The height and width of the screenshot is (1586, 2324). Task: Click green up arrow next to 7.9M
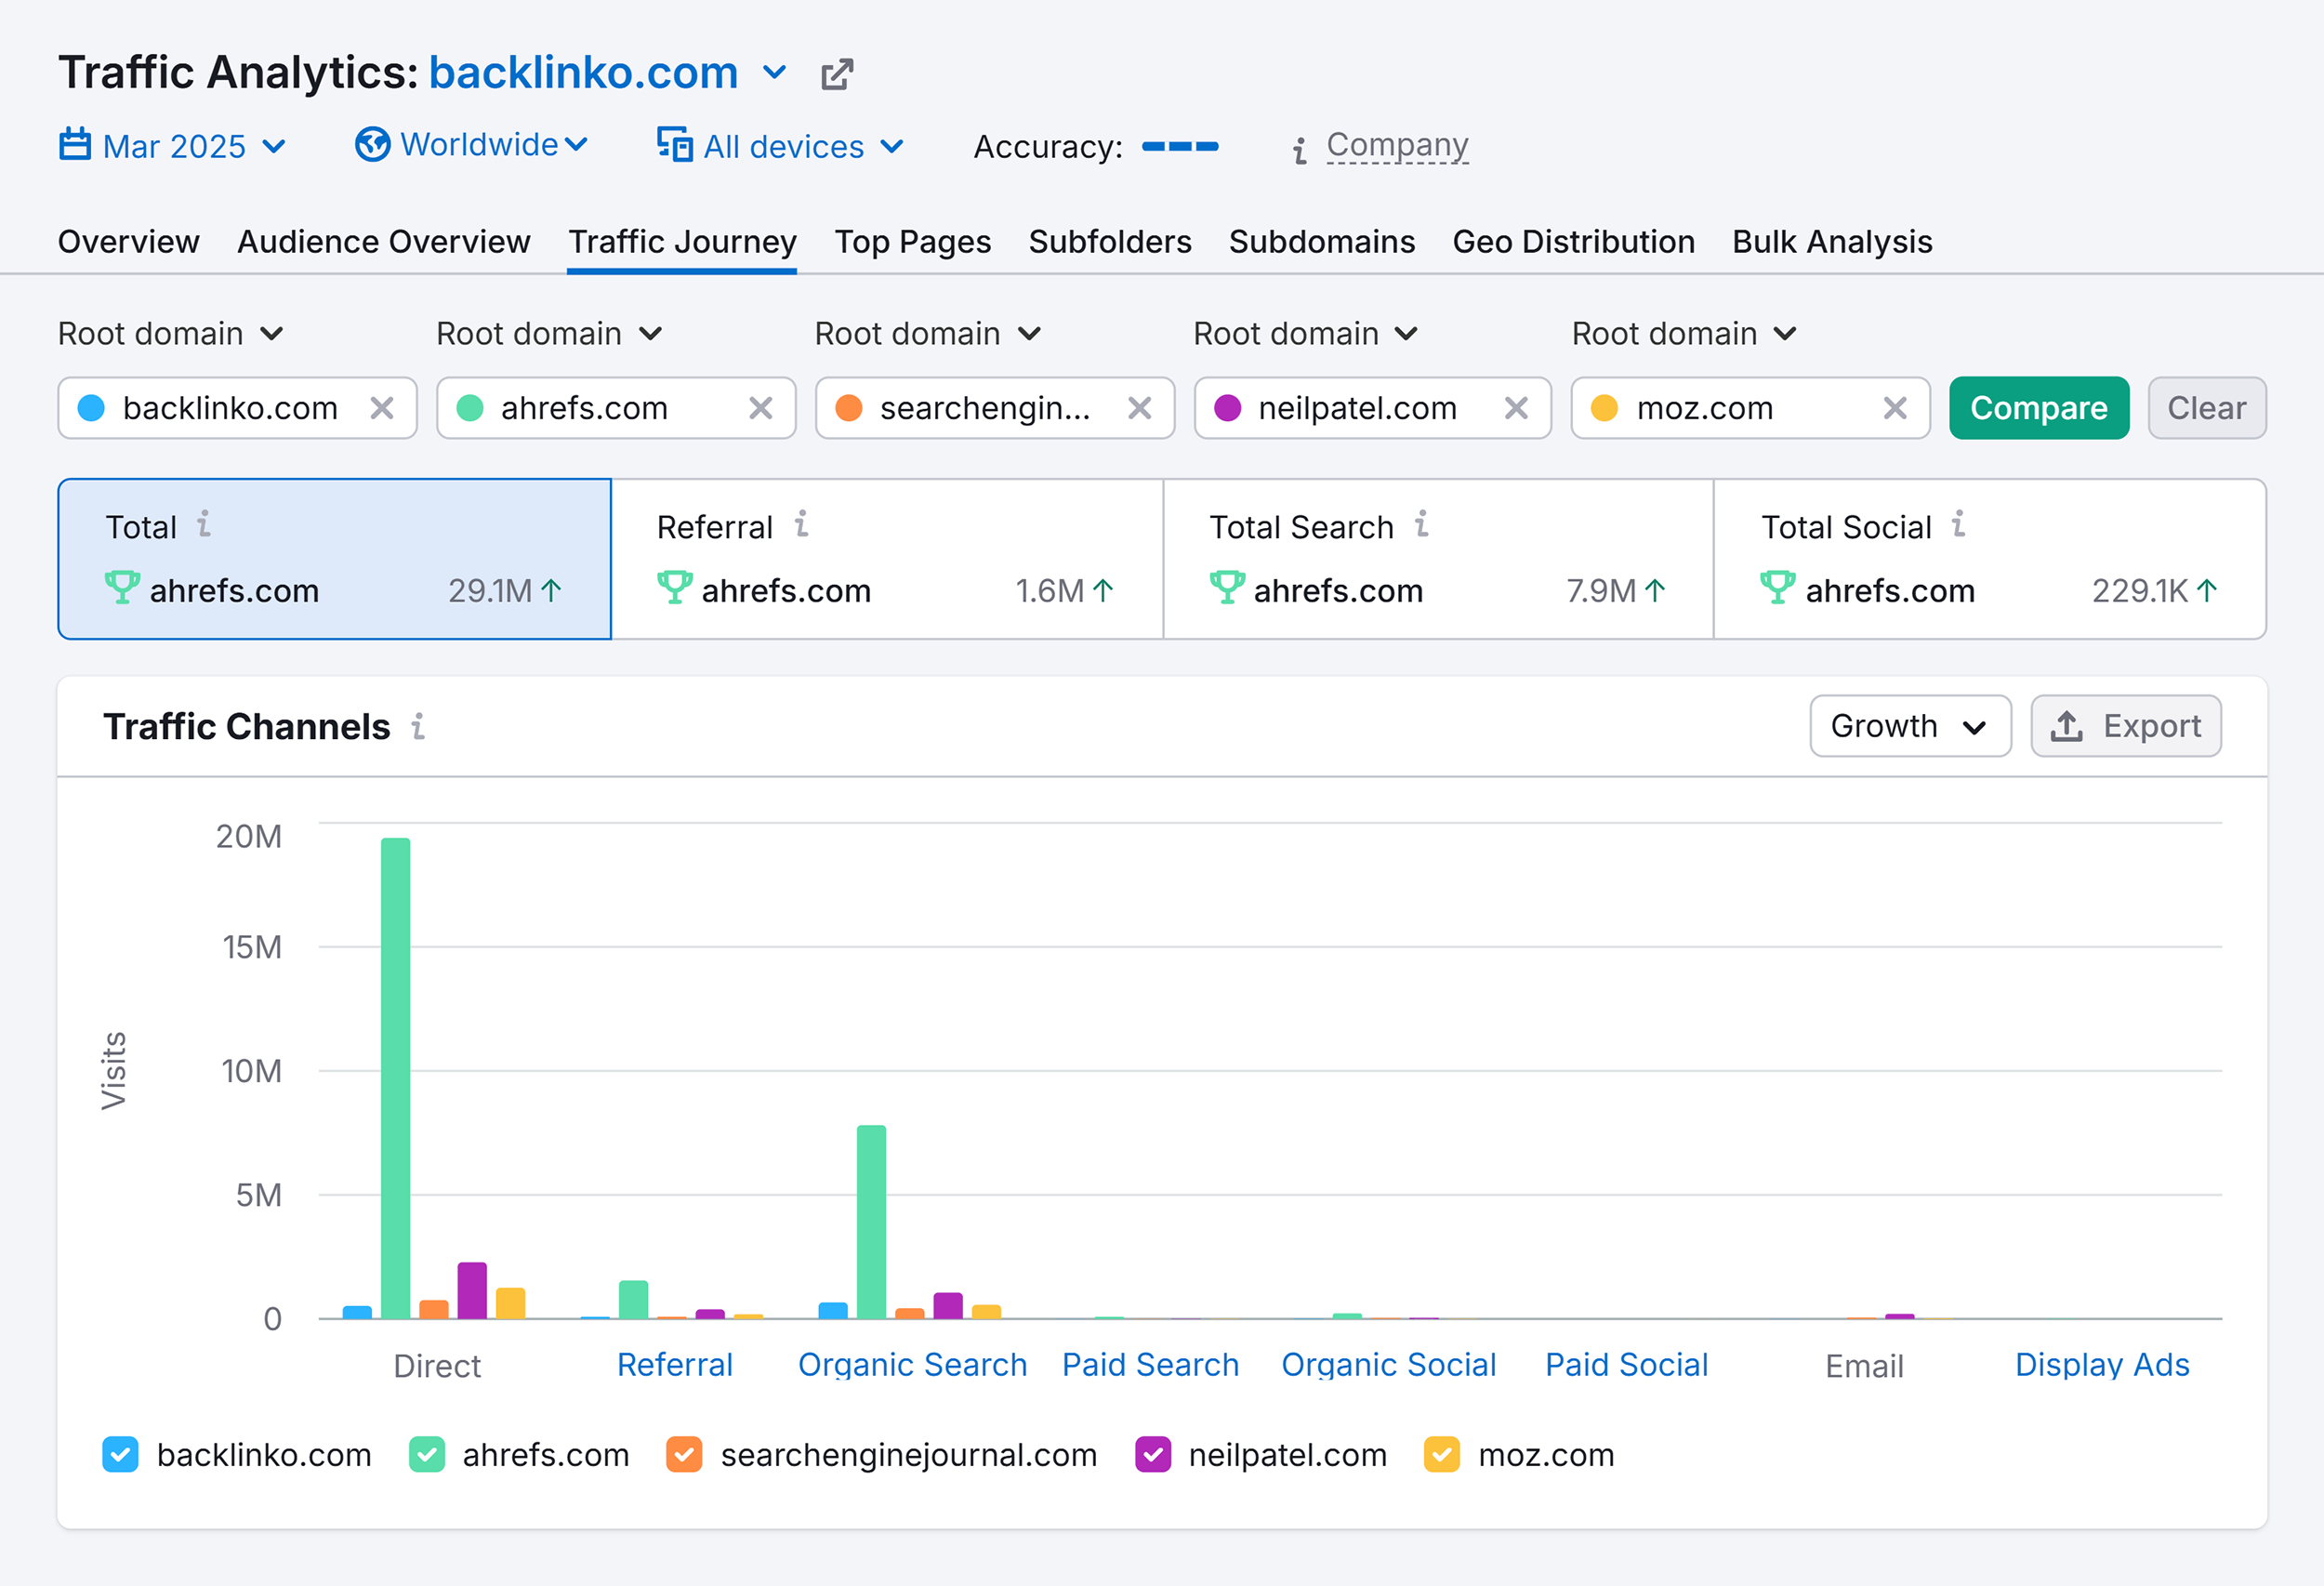(1655, 591)
